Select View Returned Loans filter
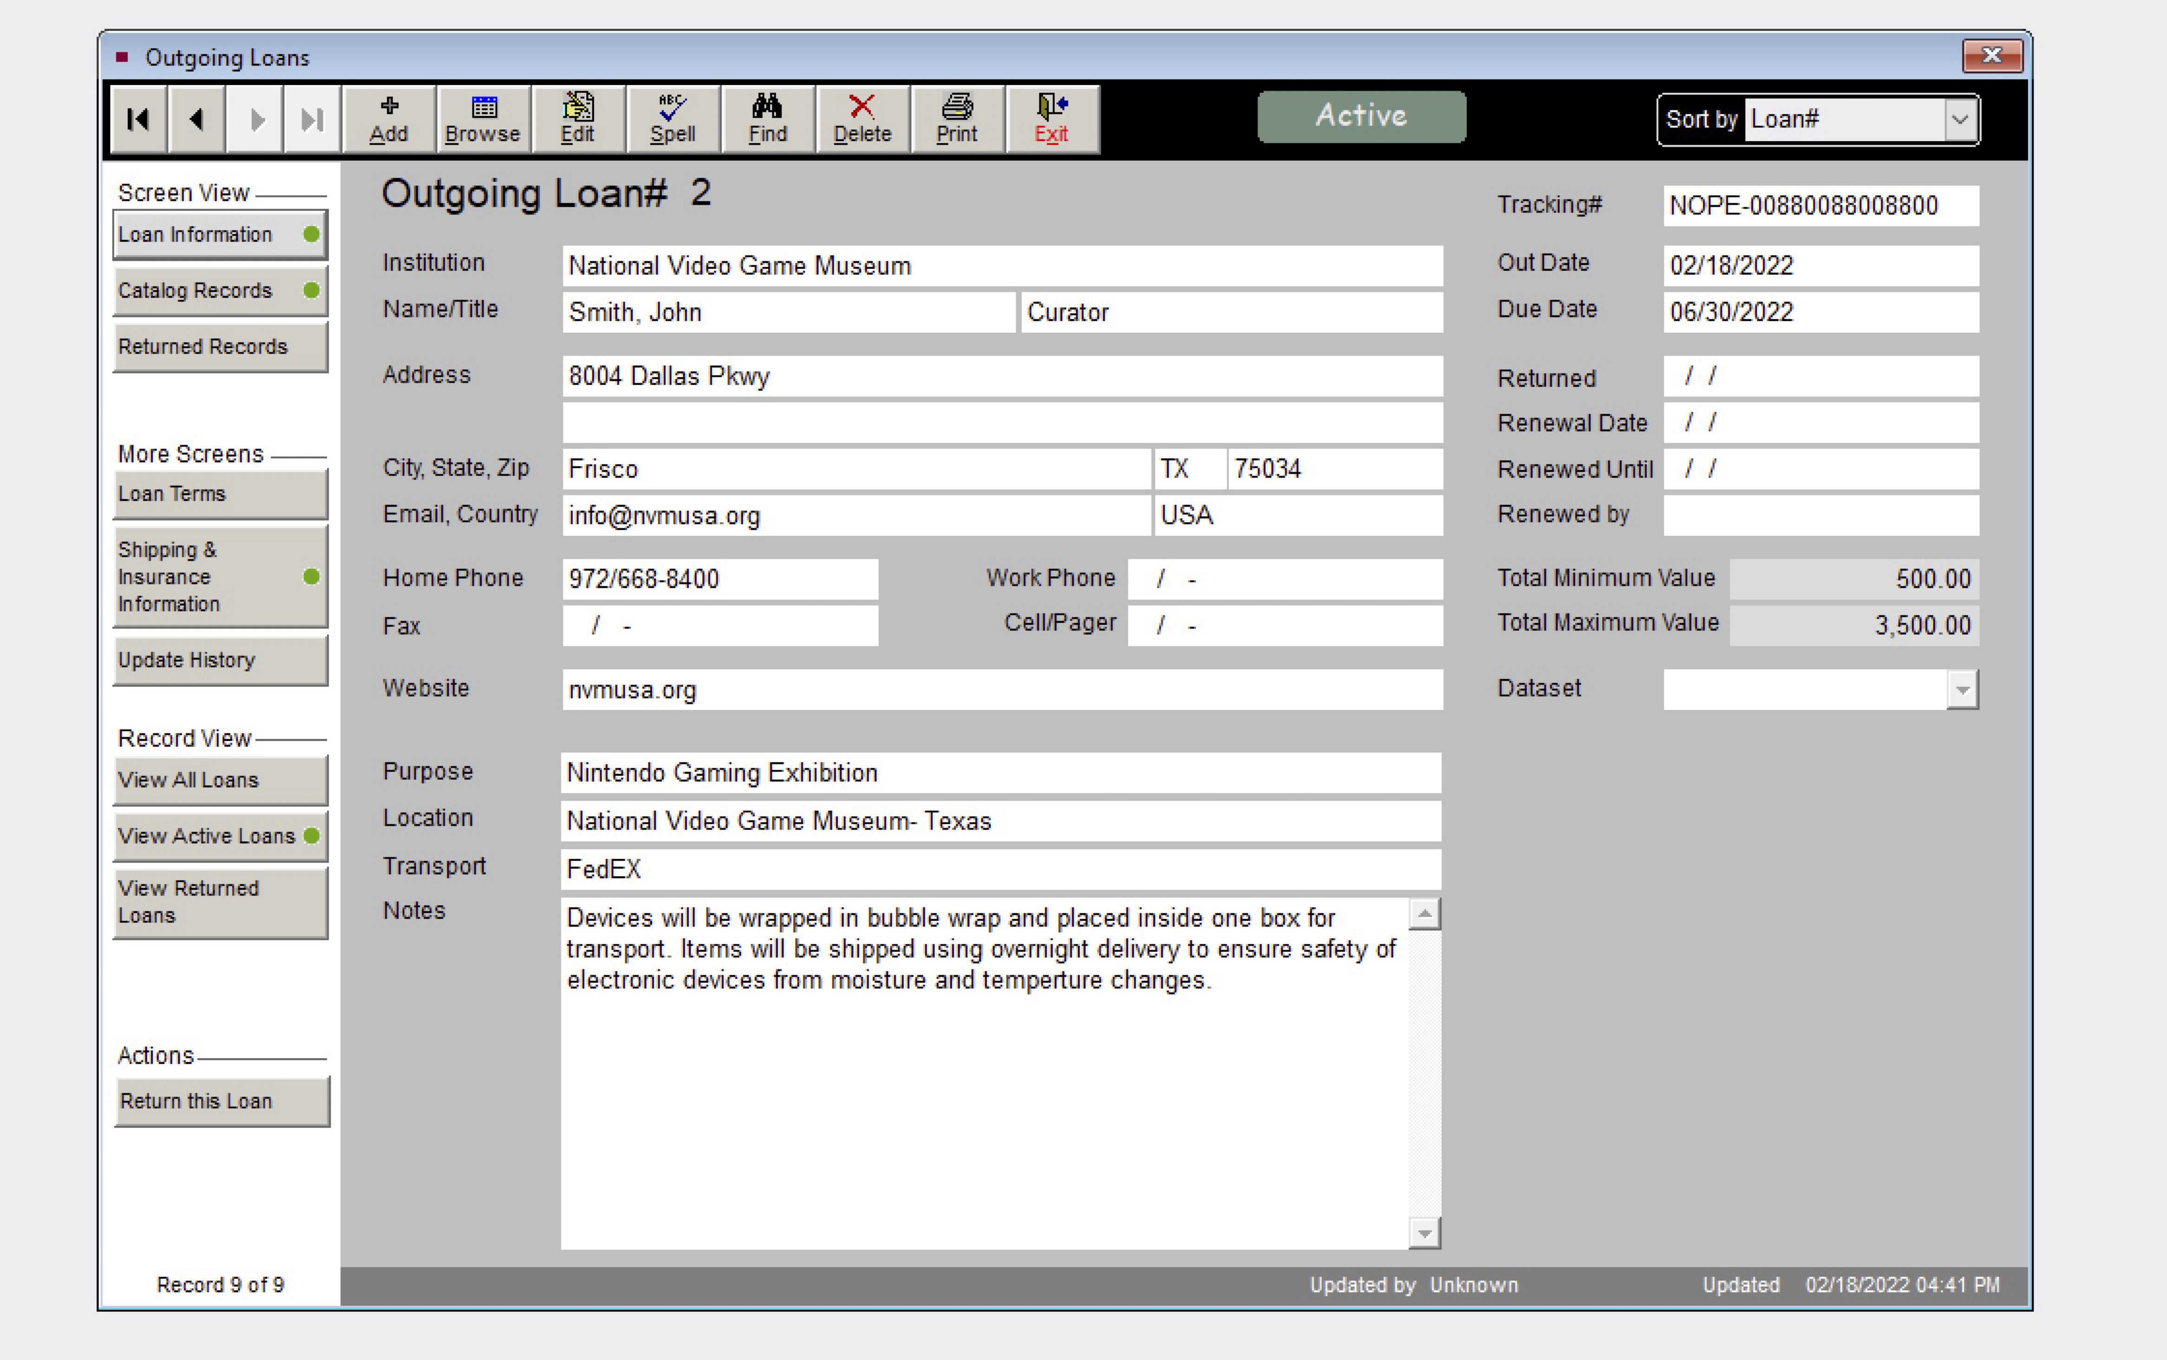 pos(220,901)
